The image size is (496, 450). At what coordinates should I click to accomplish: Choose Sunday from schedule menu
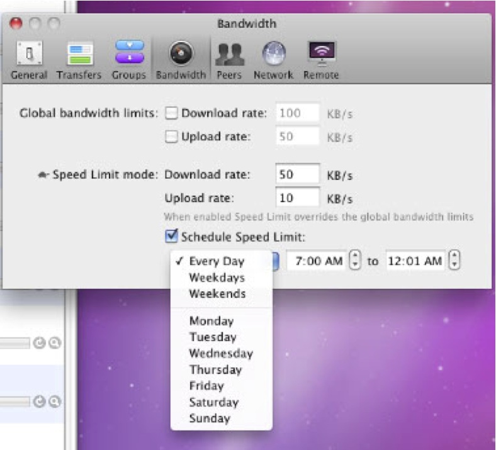(x=222, y=419)
